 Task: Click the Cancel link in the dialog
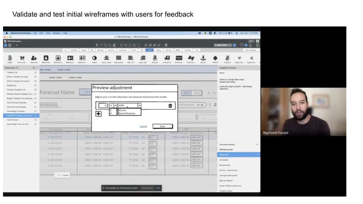tap(143, 126)
